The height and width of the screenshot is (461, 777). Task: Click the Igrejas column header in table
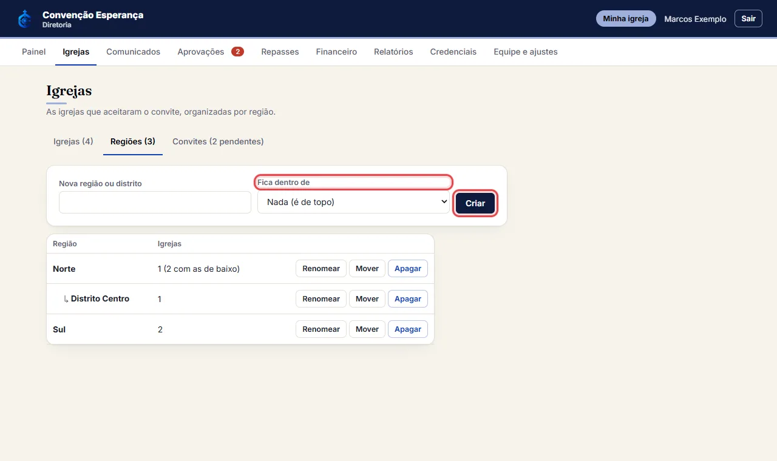[169, 244]
